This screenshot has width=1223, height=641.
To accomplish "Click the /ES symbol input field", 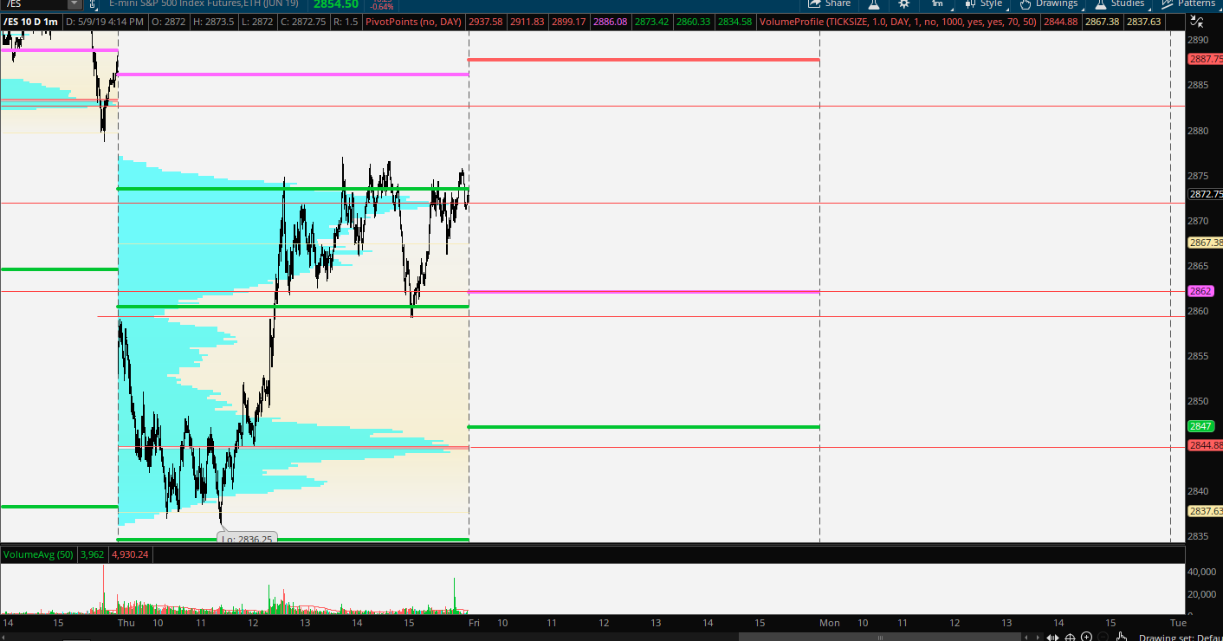I will [x=33, y=3].
